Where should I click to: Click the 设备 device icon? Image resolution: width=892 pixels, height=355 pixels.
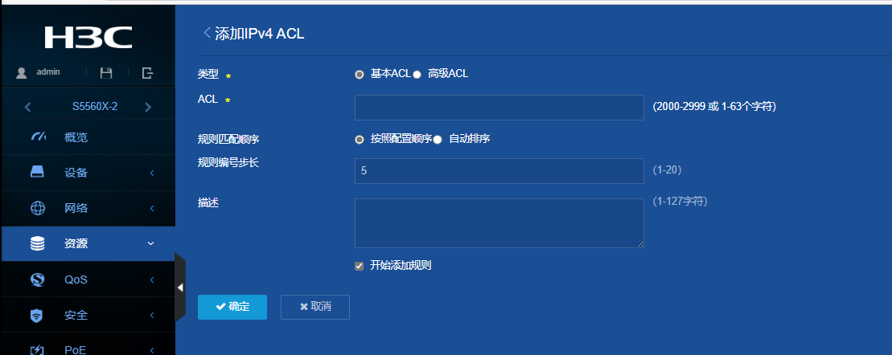coord(38,173)
